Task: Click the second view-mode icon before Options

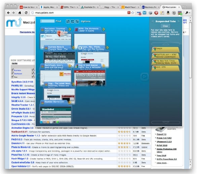Action: tap(73, 21)
